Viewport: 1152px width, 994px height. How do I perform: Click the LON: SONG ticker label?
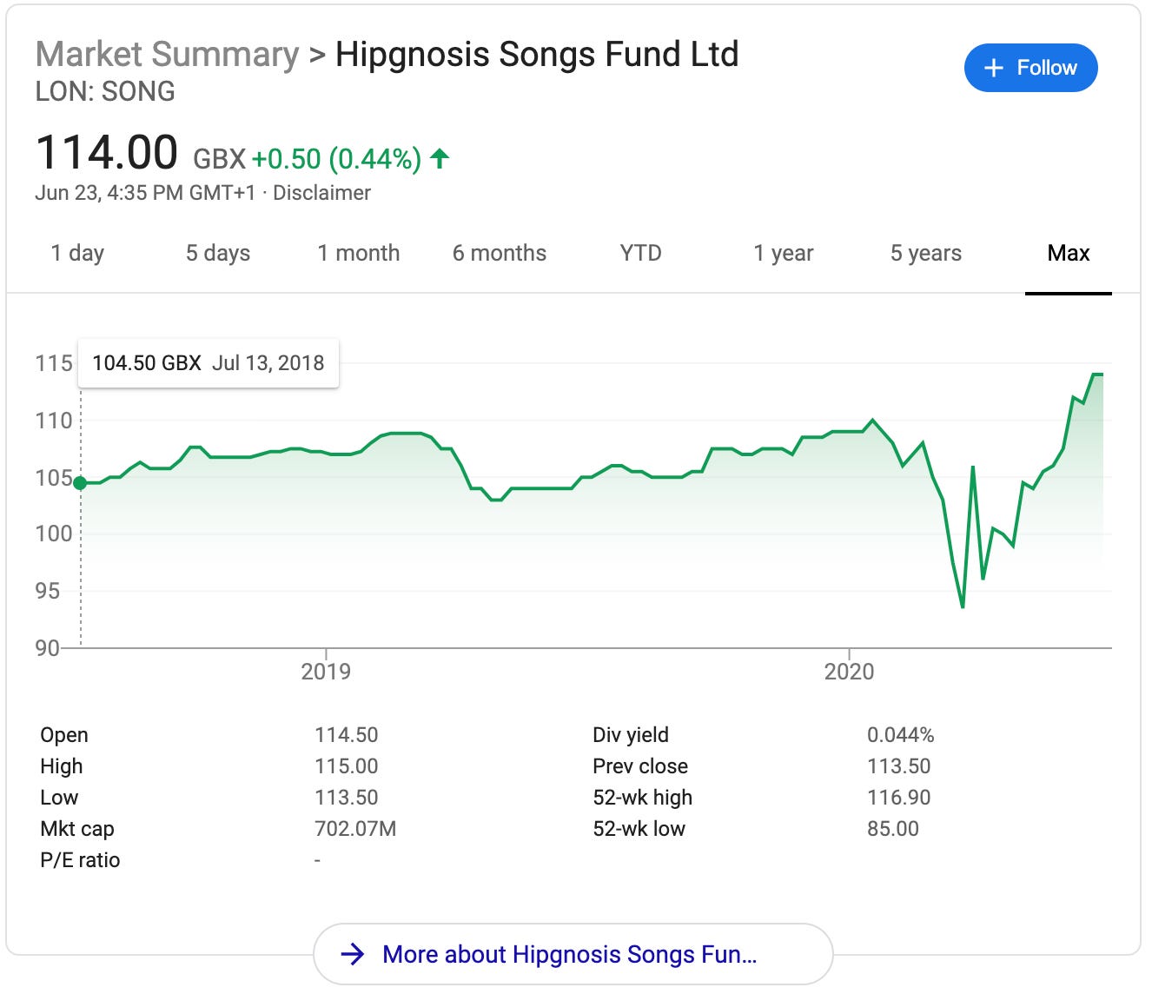click(x=105, y=91)
